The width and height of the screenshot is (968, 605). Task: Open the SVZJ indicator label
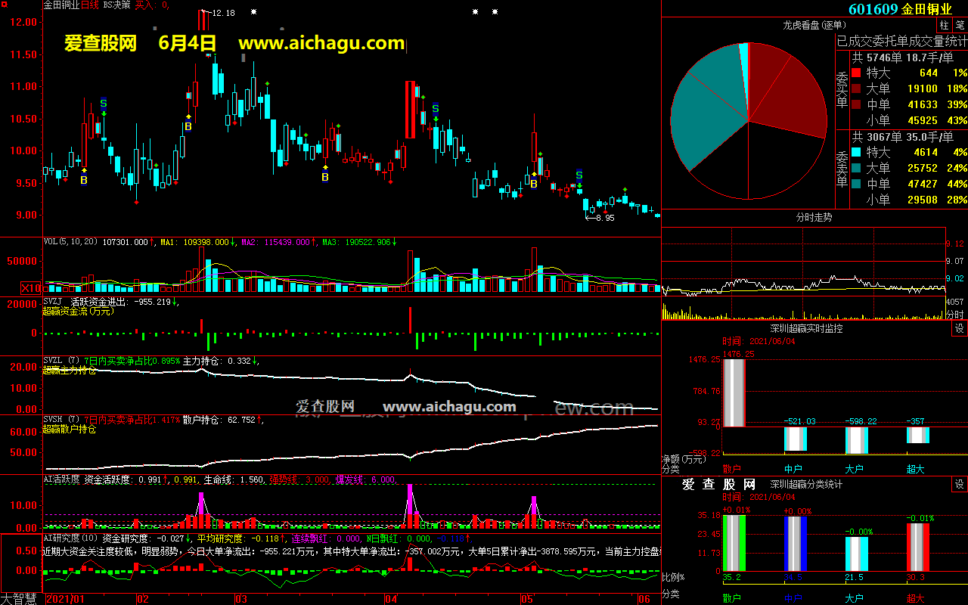click(x=53, y=301)
